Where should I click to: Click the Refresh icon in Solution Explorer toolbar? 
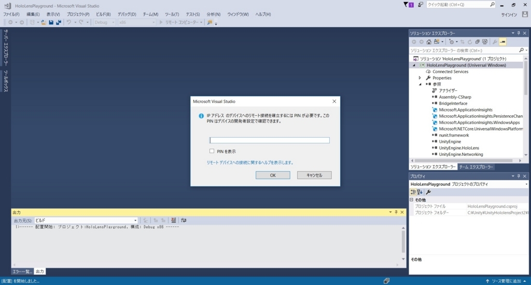click(x=470, y=42)
